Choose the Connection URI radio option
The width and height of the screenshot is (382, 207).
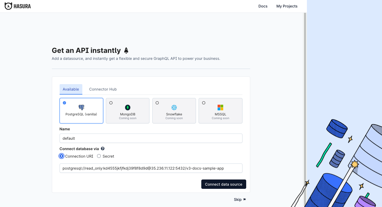(62, 156)
